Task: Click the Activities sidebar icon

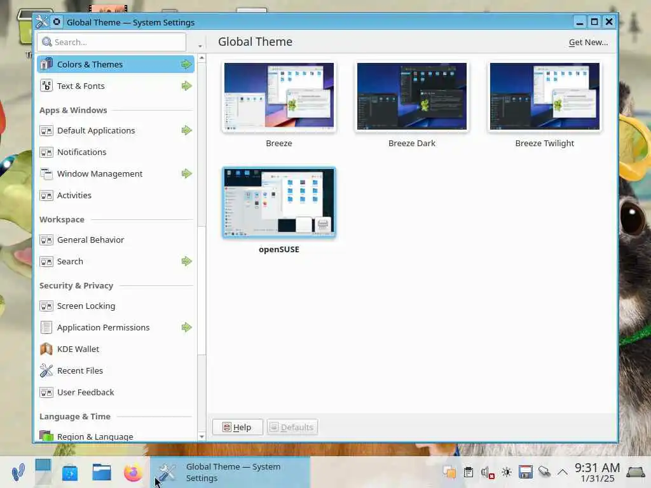Action: (x=46, y=195)
